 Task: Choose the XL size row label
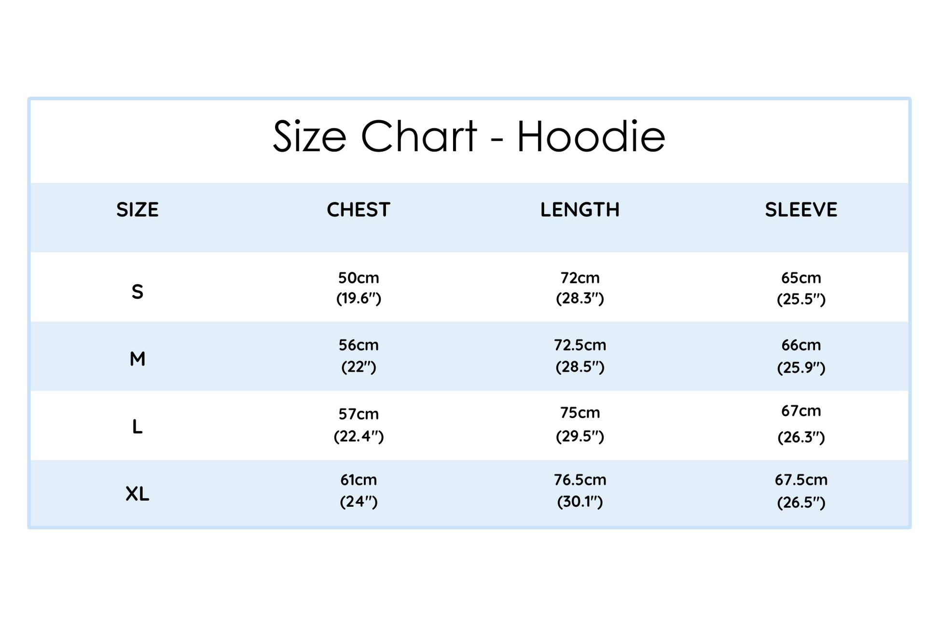coord(138,494)
